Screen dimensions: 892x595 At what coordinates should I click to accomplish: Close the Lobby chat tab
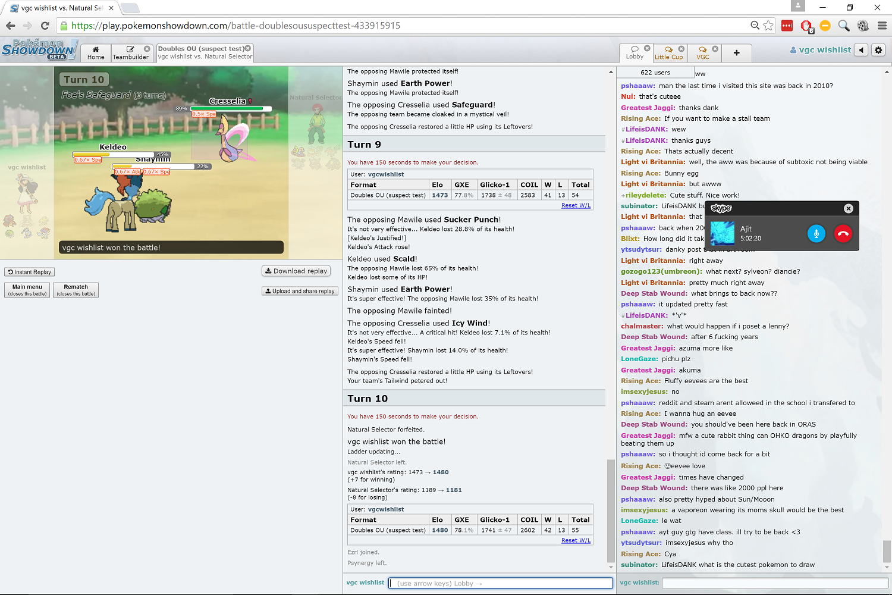[647, 49]
